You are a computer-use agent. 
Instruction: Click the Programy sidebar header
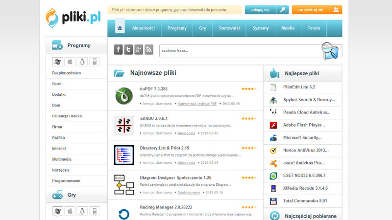[76, 45]
